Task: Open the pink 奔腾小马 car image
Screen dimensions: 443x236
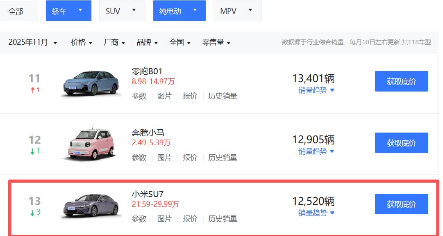Action: point(91,144)
